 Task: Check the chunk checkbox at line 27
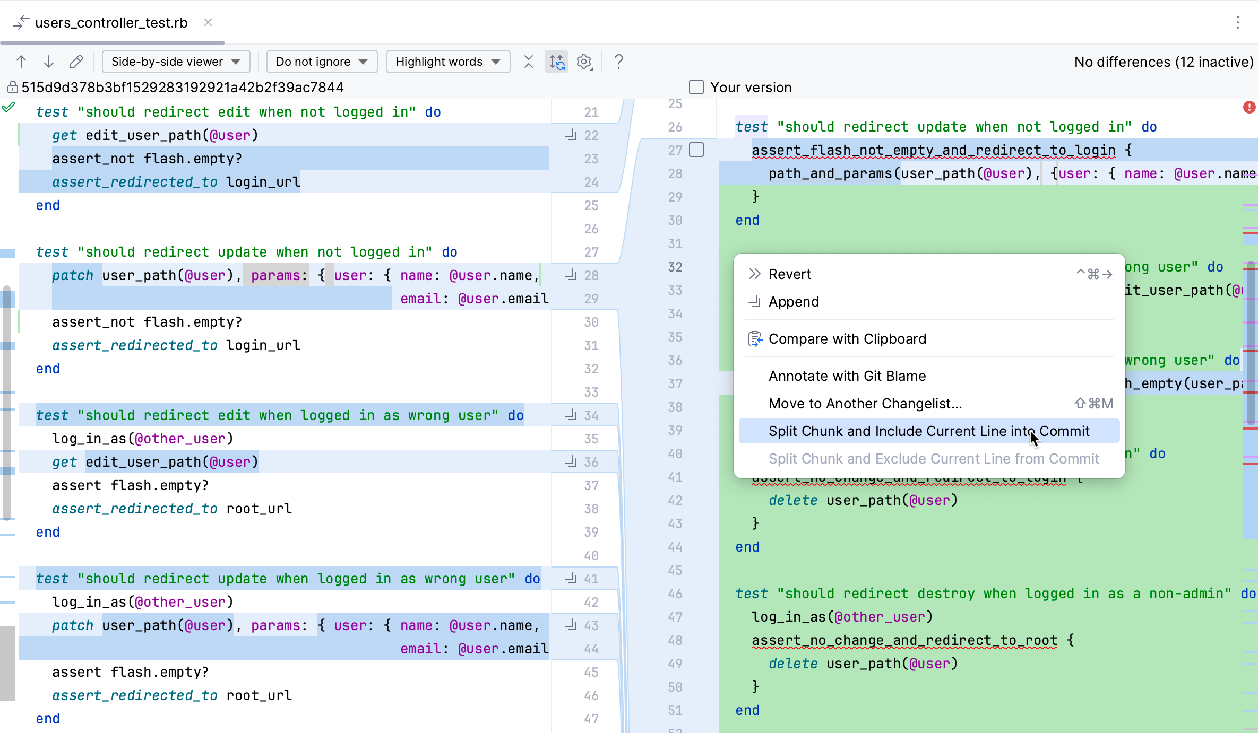[696, 150]
